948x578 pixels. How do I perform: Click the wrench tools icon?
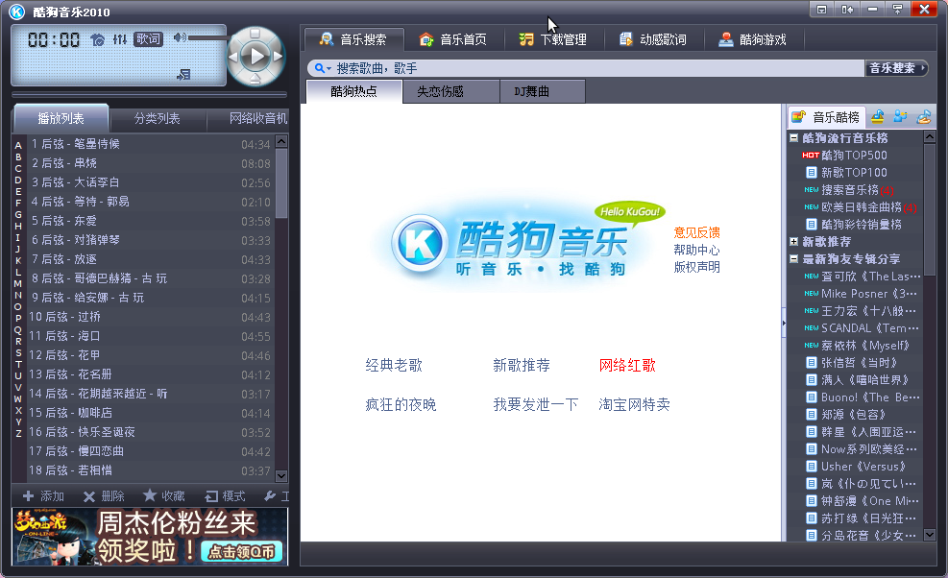point(270,496)
